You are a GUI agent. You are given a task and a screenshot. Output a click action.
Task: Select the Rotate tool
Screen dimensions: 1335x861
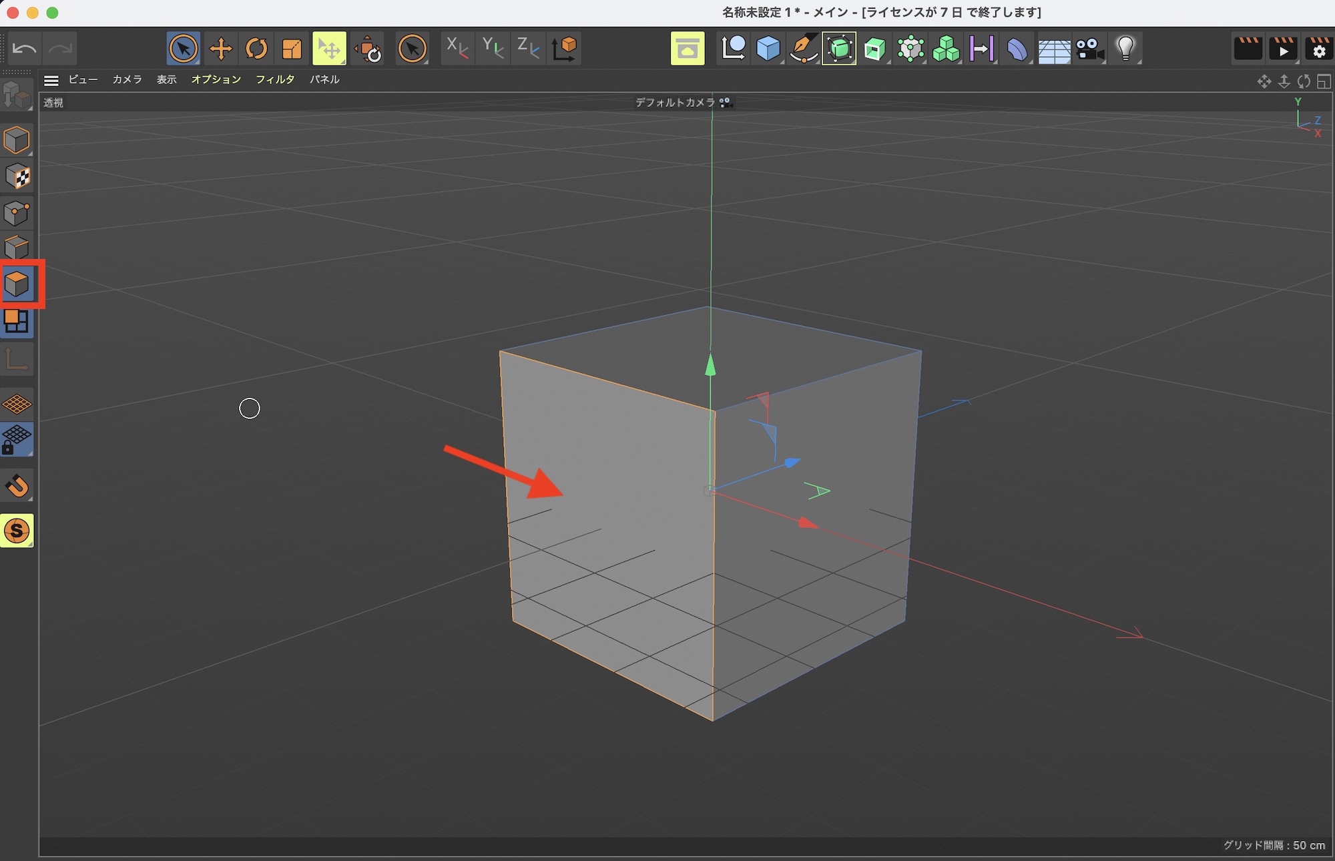click(256, 49)
